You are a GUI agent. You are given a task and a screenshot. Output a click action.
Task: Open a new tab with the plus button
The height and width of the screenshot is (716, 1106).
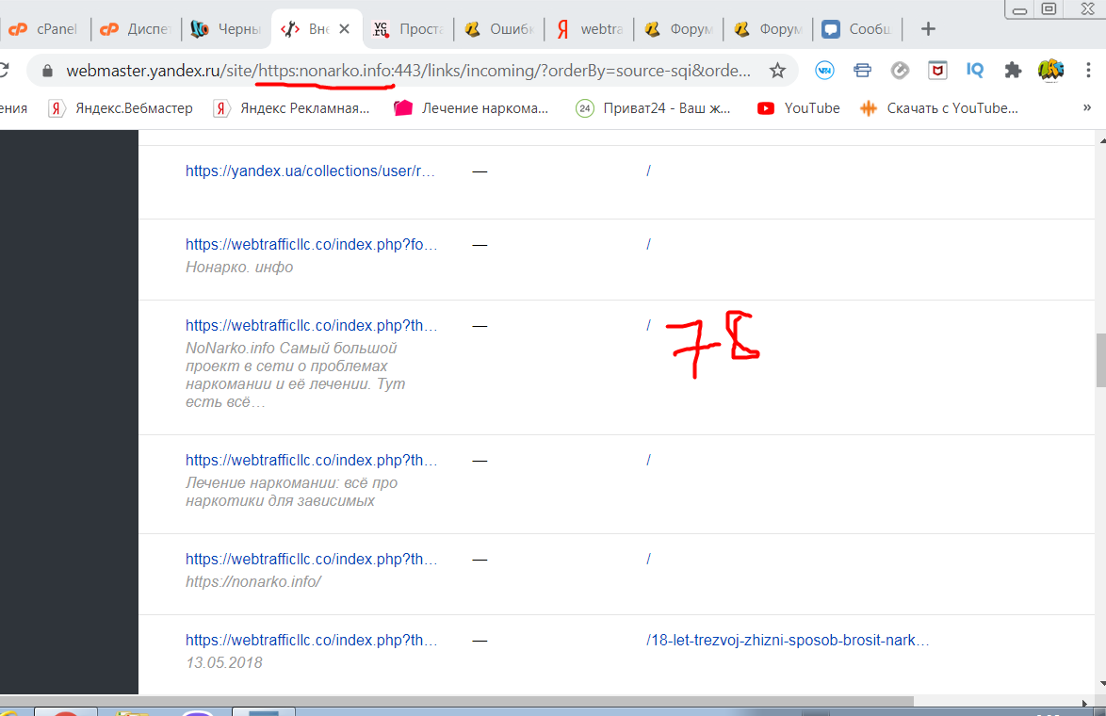point(927,28)
